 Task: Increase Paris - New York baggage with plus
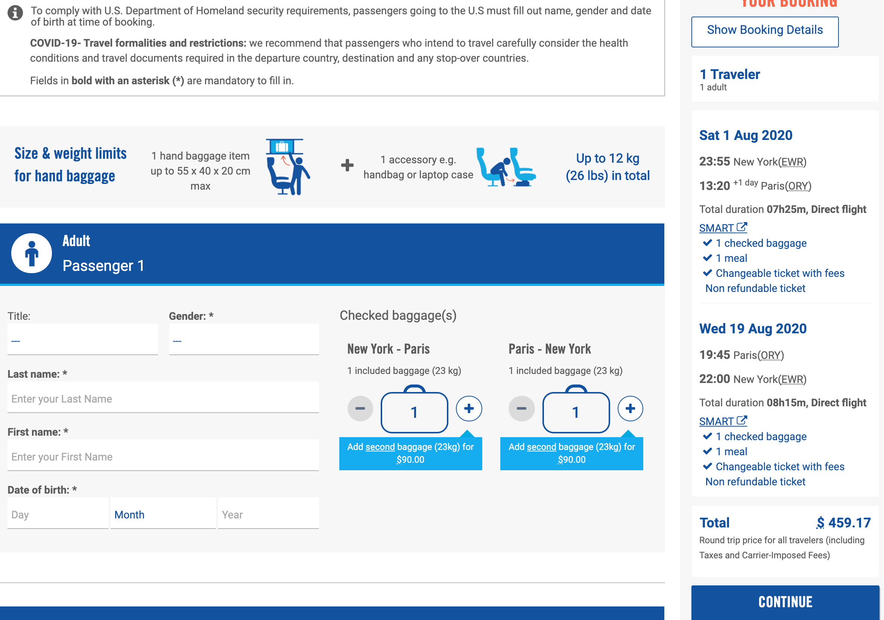click(x=630, y=409)
